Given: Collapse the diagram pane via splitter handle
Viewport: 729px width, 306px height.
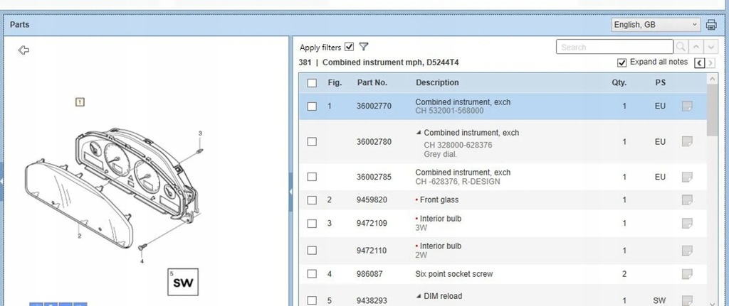Looking at the screenshot, I should click(x=291, y=192).
